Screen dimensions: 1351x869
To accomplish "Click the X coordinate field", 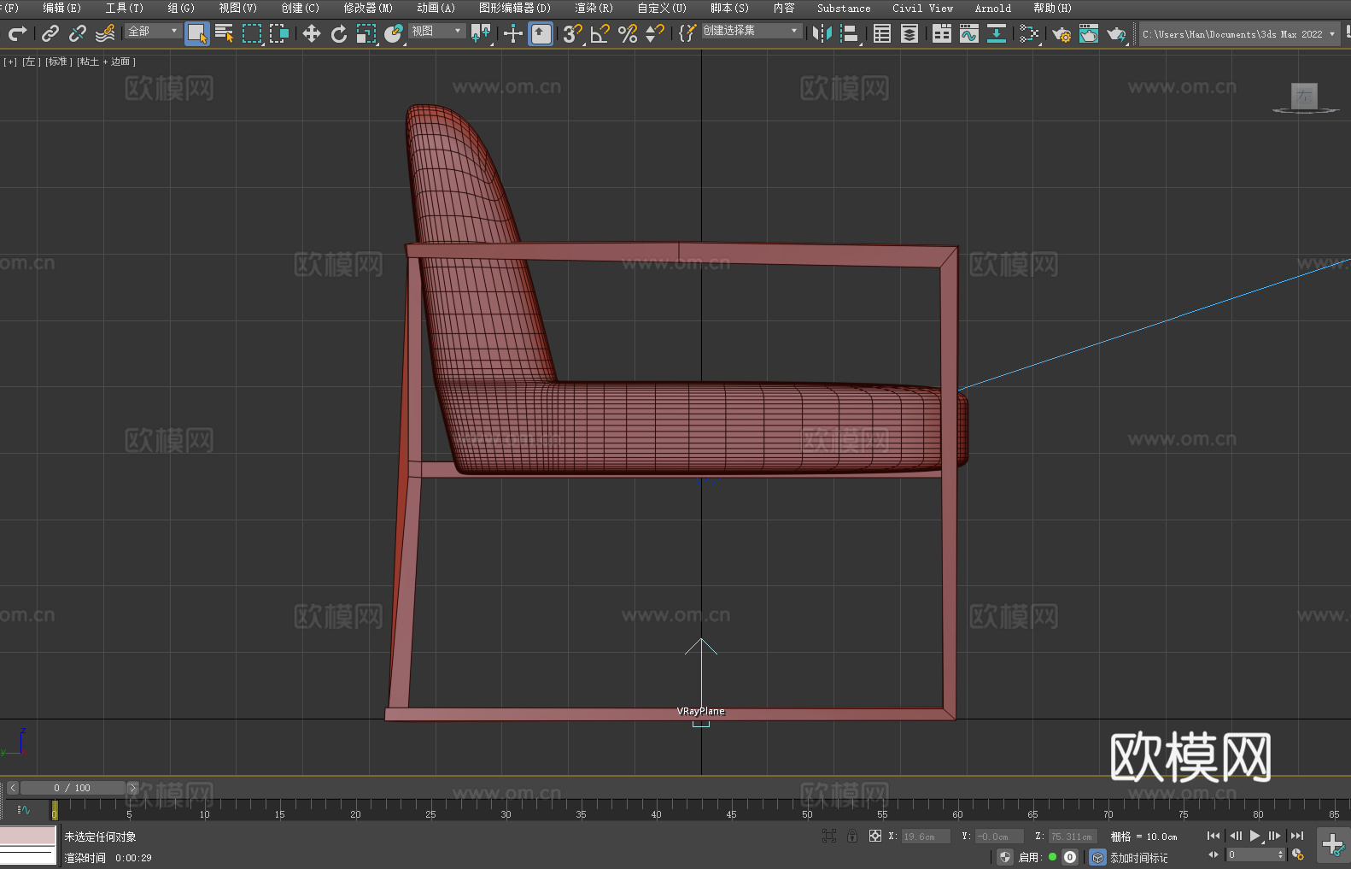I will 926,837.
